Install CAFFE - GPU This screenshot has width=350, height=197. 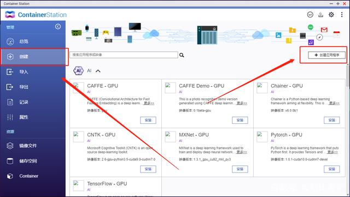click(x=148, y=120)
